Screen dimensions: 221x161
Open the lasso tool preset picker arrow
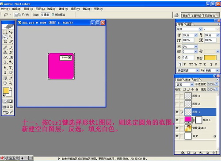coord(10,15)
